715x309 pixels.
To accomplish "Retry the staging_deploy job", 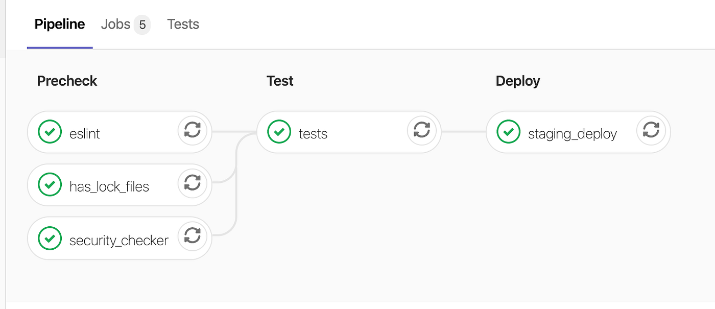I will (x=651, y=131).
